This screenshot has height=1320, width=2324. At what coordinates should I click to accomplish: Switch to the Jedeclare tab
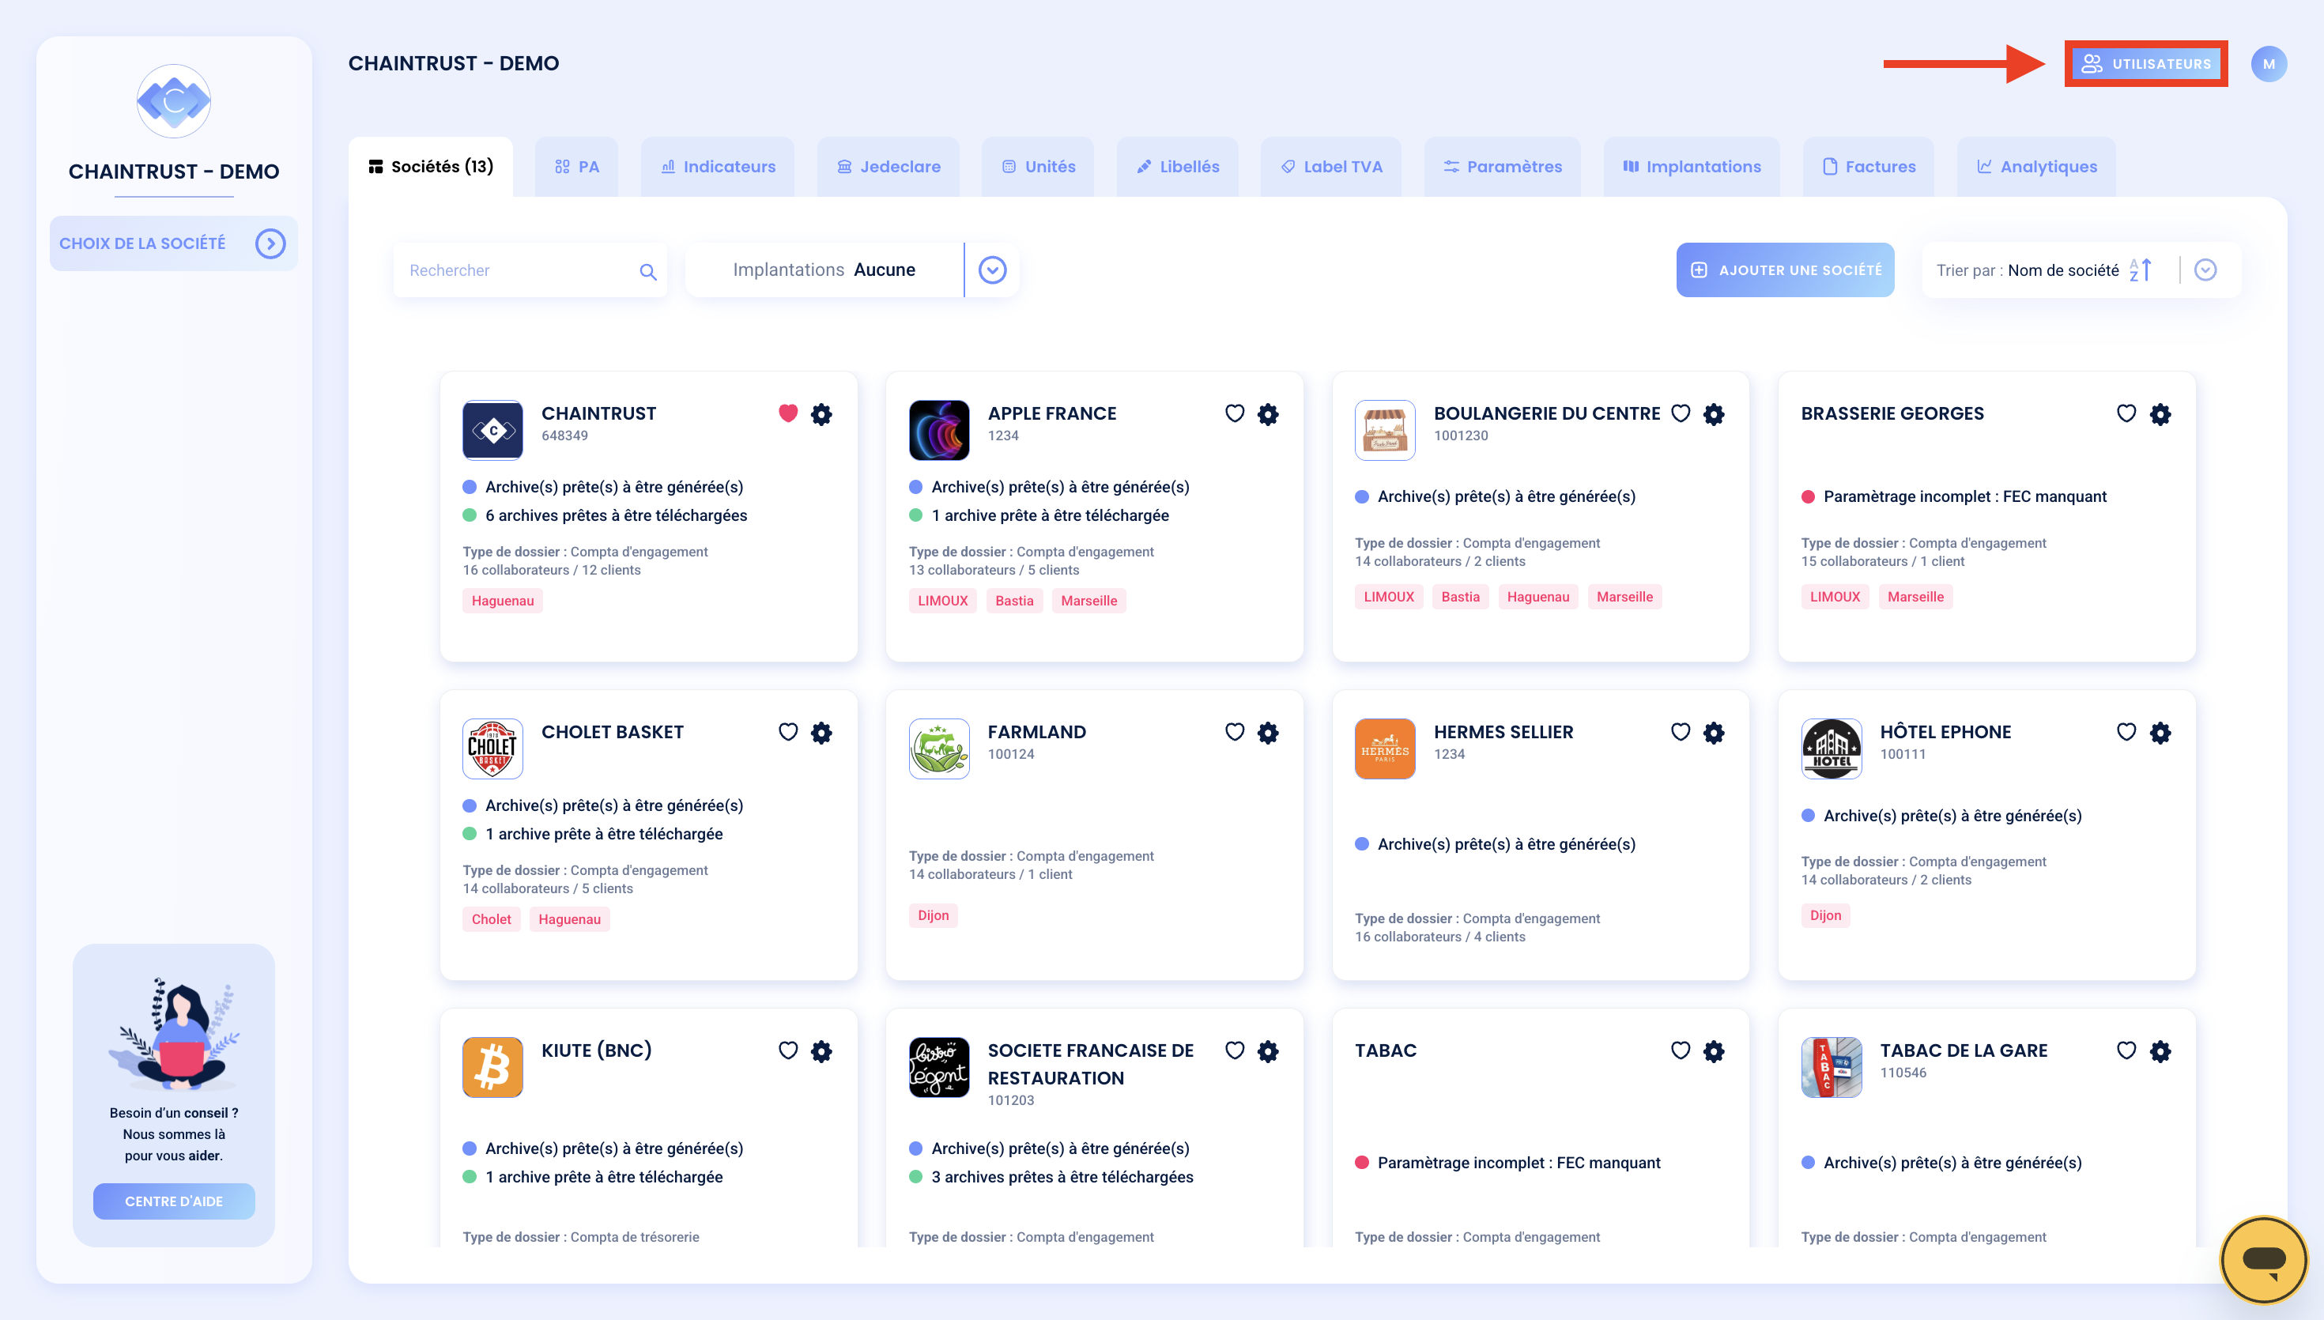(888, 167)
